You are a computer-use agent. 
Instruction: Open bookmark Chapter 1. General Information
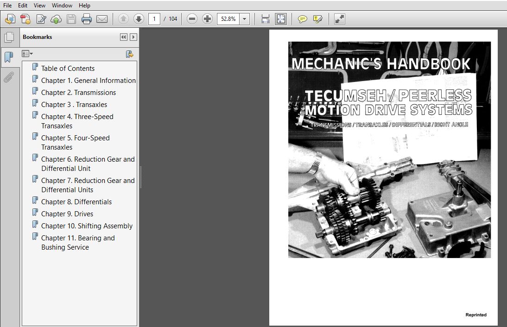click(88, 81)
